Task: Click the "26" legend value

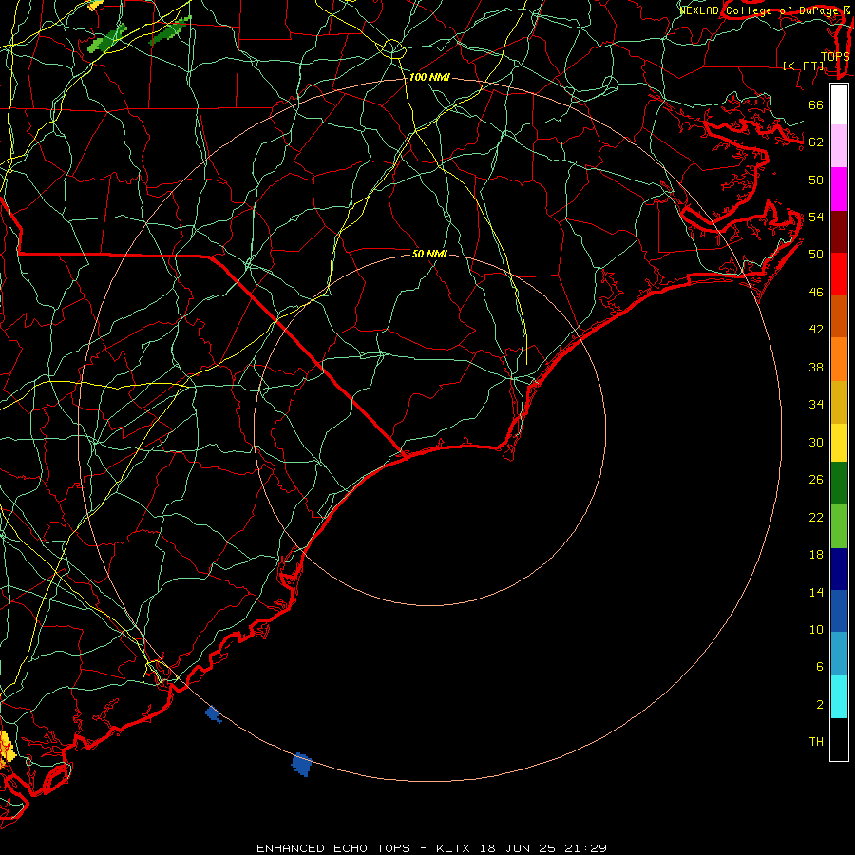Action: pos(816,480)
